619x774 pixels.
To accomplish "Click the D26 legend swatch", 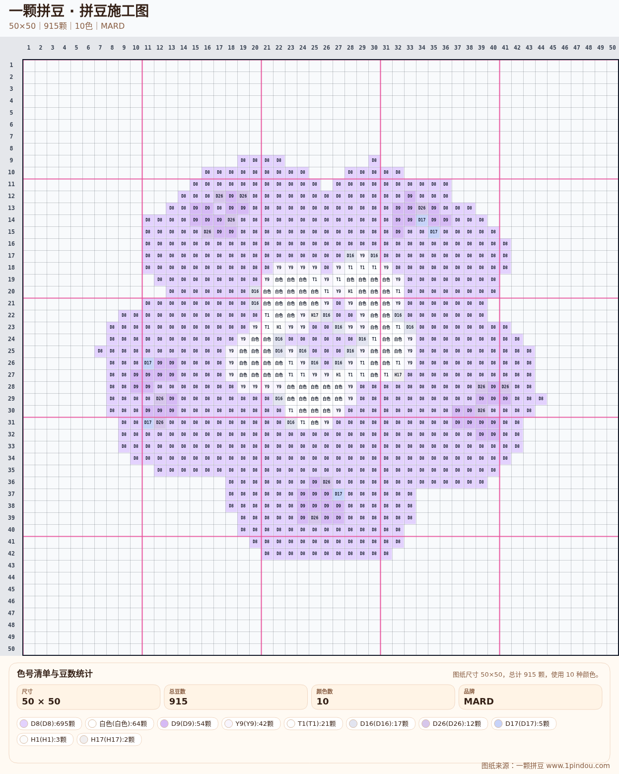I will 425,724.
